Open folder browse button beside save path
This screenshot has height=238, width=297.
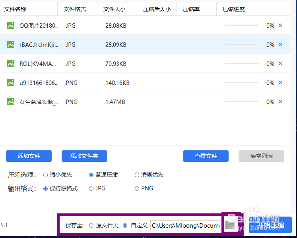pyautogui.click(x=230, y=225)
